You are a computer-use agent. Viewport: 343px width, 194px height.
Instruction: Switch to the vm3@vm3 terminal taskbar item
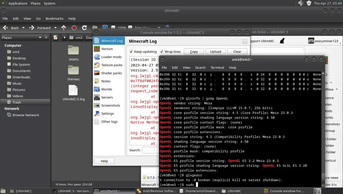(x=114, y=191)
